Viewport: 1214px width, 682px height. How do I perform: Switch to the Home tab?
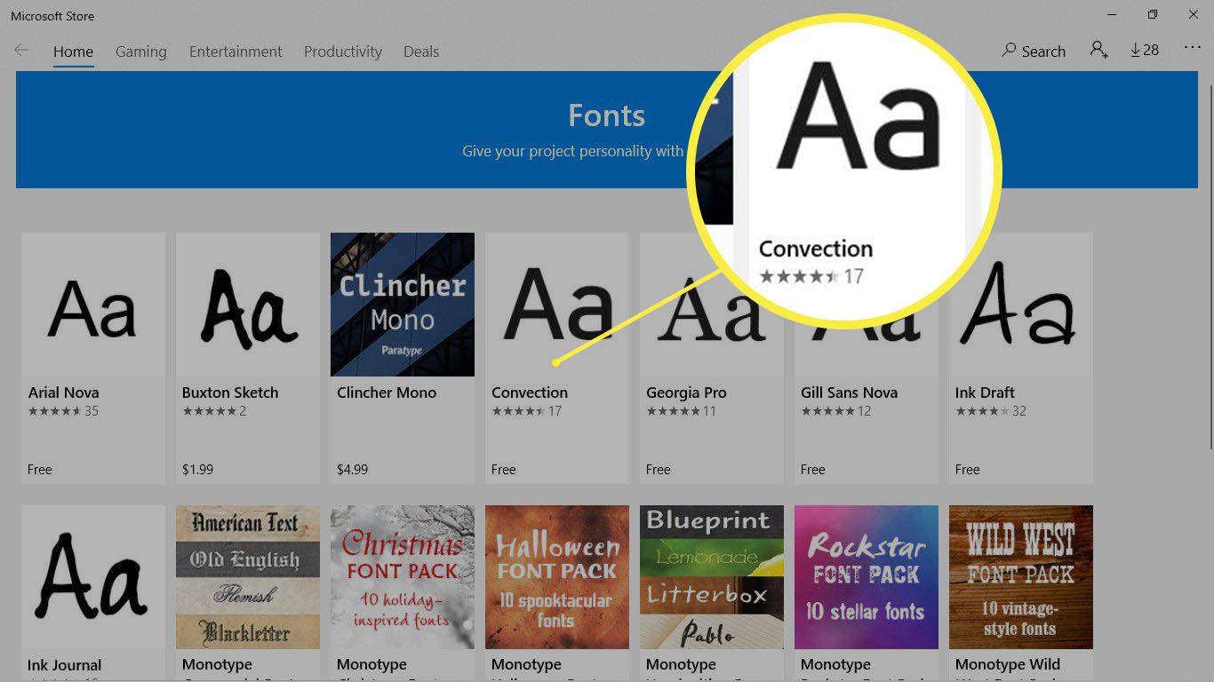pos(73,52)
